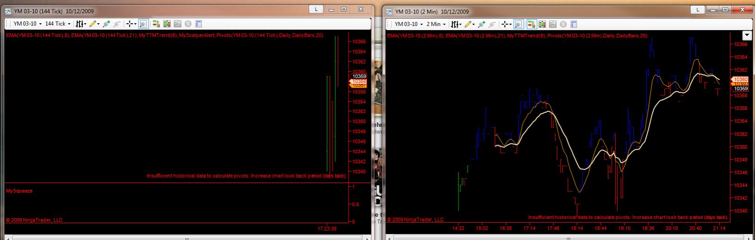The height and width of the screenshot is (240, 755).
Task: Open drawing tools pencil in 2 Min window
Action: [x=468, y=24]
